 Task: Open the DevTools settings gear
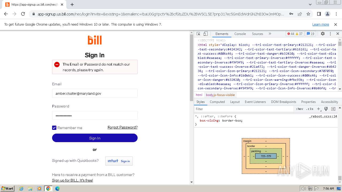(x=323, y=34)
